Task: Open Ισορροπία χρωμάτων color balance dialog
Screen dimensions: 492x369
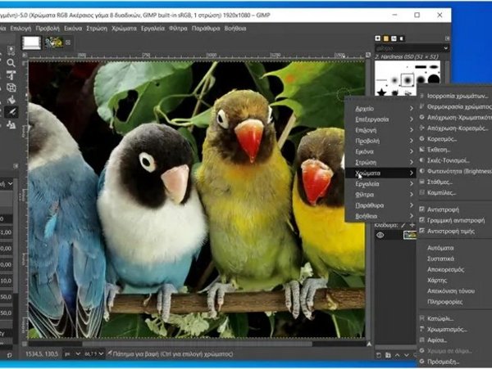Action: (x=457, y=95)
